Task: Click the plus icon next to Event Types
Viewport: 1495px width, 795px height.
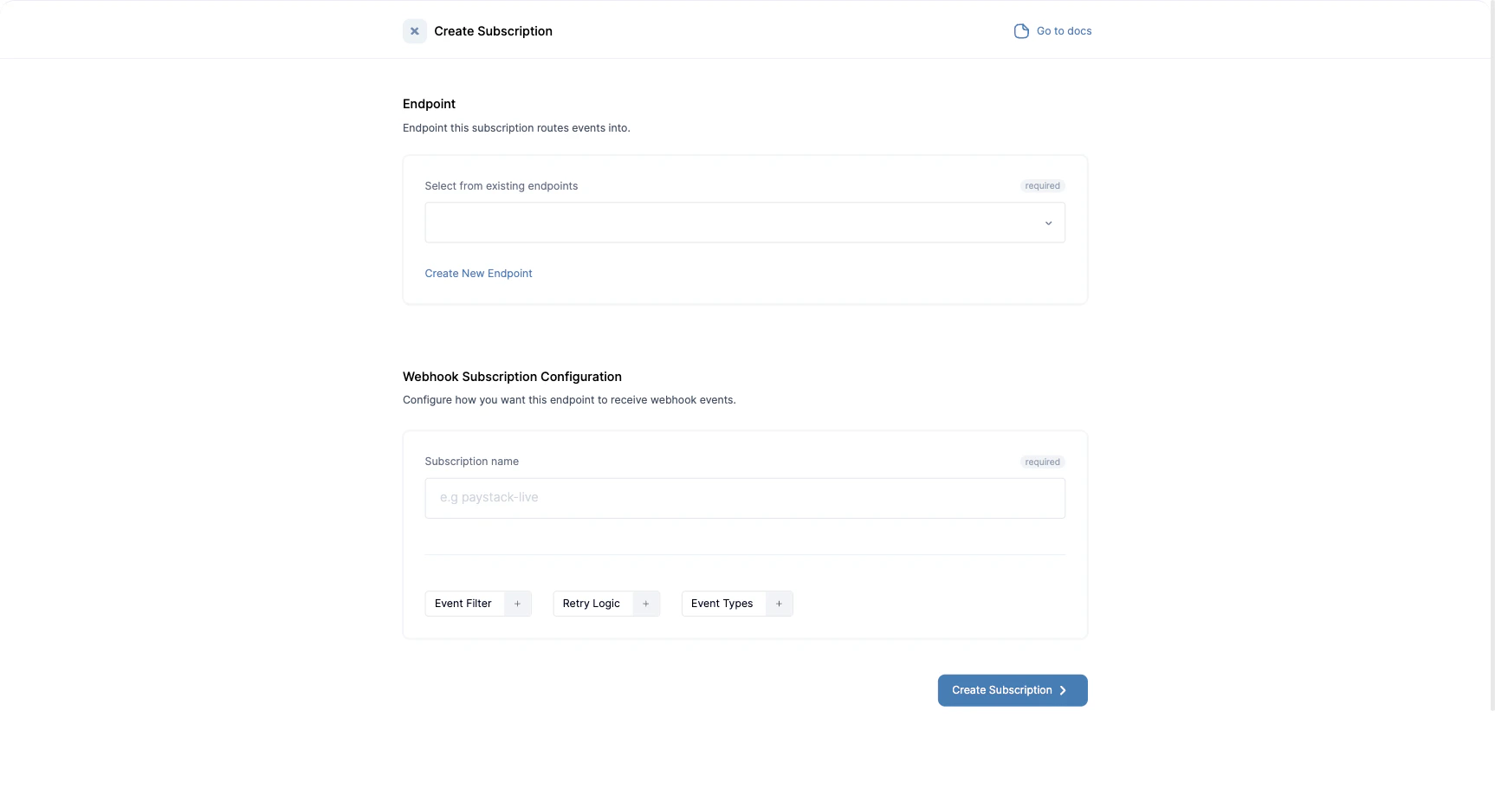Action: pos(779,603)
